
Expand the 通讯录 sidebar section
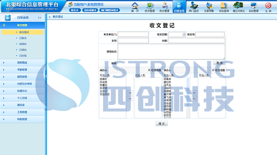pos(22,105)
